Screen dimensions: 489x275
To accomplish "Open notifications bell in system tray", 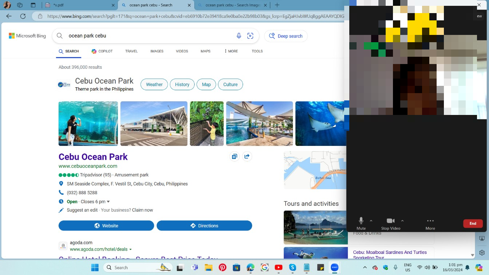I will click(x=468, y=267).
